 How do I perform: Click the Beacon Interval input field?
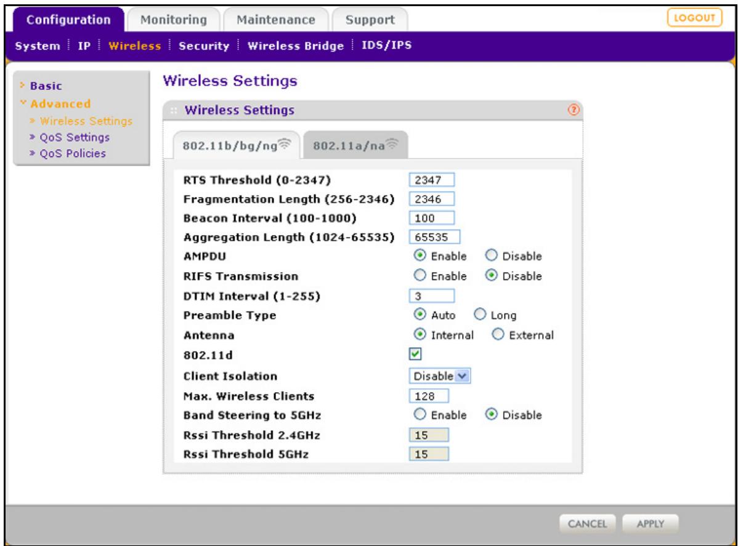coord(432,218)
